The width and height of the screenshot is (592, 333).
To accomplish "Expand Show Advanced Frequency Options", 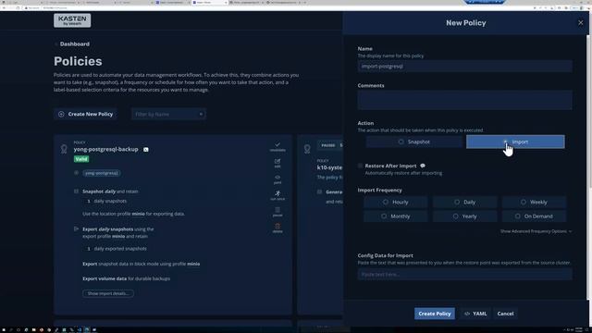I will pos(536,231).
